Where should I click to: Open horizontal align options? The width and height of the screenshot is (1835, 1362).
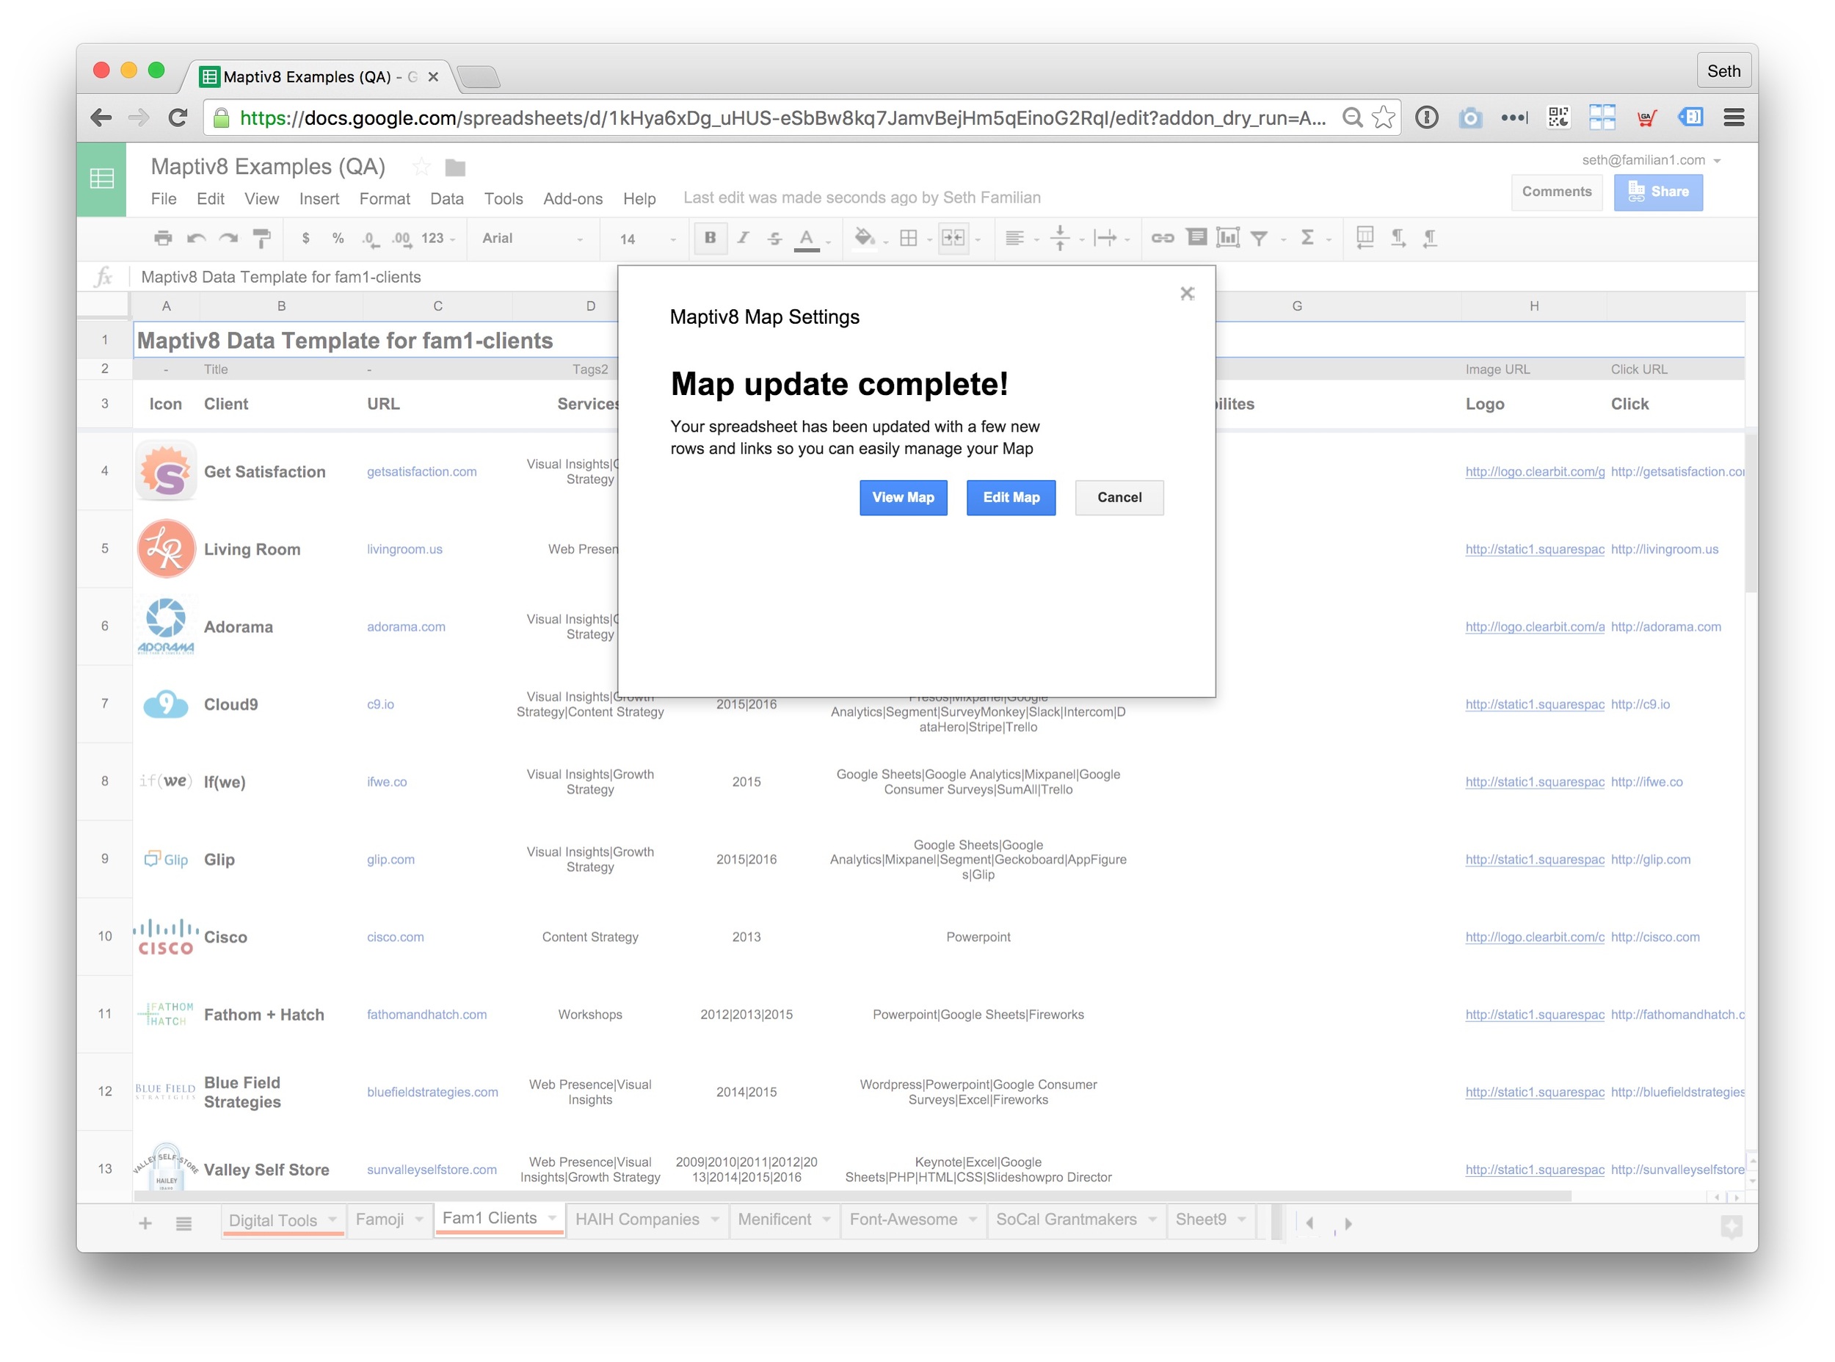click(1016, 239)
